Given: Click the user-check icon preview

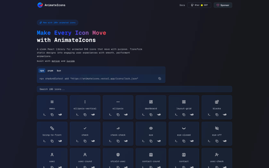Looking at the screenshot, I should (x=217, y=155).
